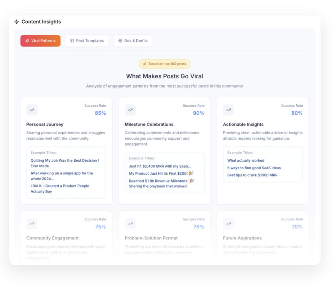334x287 pixels.
Task: Click the trend icon on Problem-Solution Format card
Action: click(130, 224)
